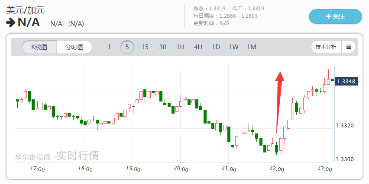Set chart interval to 4H
The width and height of the screenshot is (369, 184).
198,47
